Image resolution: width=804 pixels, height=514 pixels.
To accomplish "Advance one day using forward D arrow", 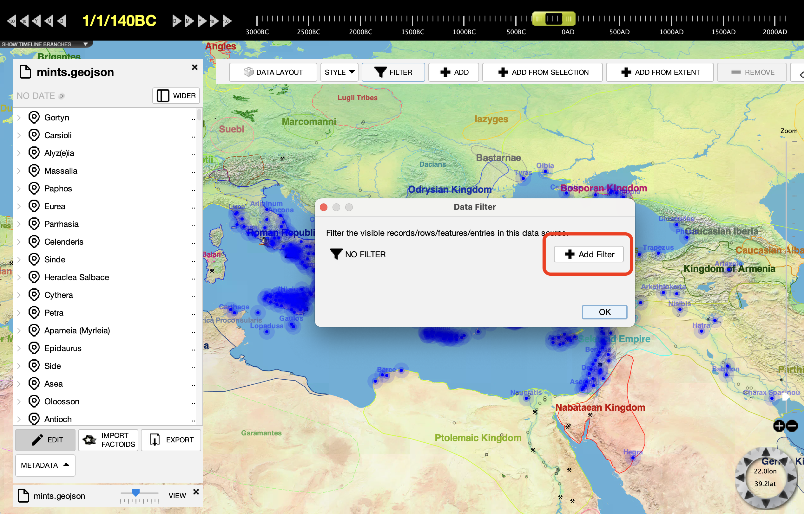I will click(x=176, y=21).
